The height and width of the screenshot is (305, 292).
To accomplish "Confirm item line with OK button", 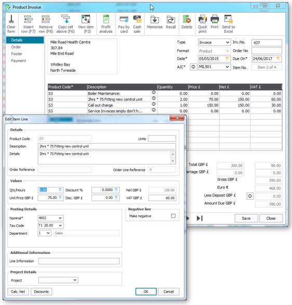I will click(146, 291).
